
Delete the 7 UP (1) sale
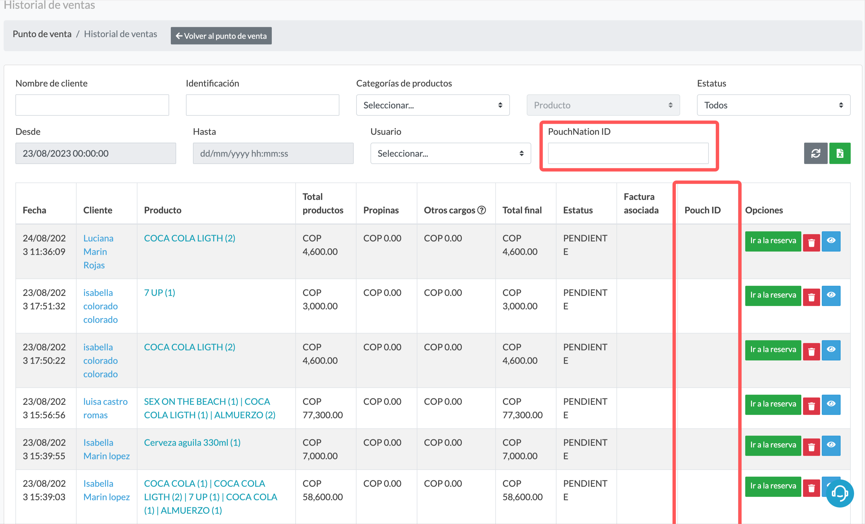tap(811, 297)
